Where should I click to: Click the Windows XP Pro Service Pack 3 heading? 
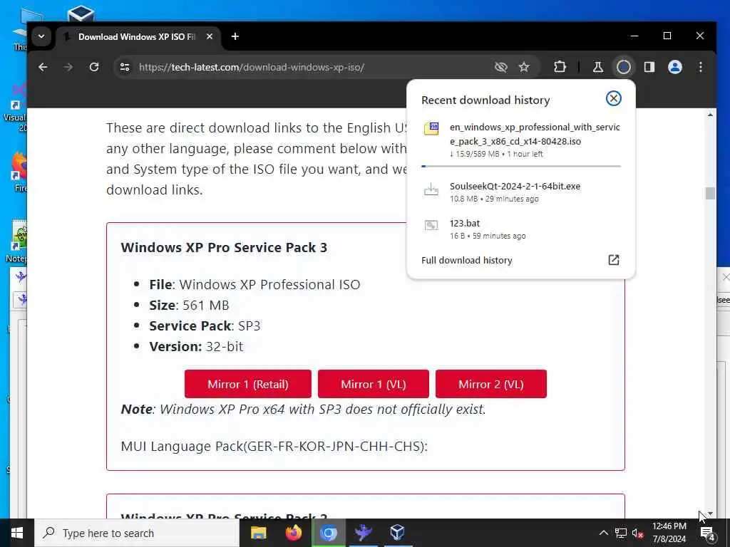(224, 247)
